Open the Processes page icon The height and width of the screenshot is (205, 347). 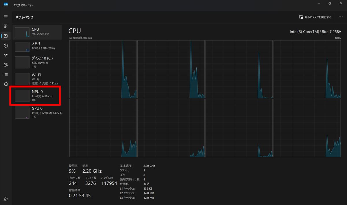pyautogui.click(x=6, y=26)
